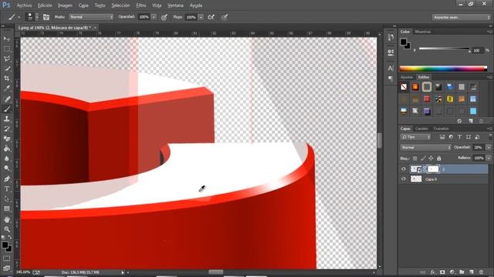Open the Edición menu
The width and height of the screenshot is (494, 277).
pyautogui.click(x=45, y=5)
